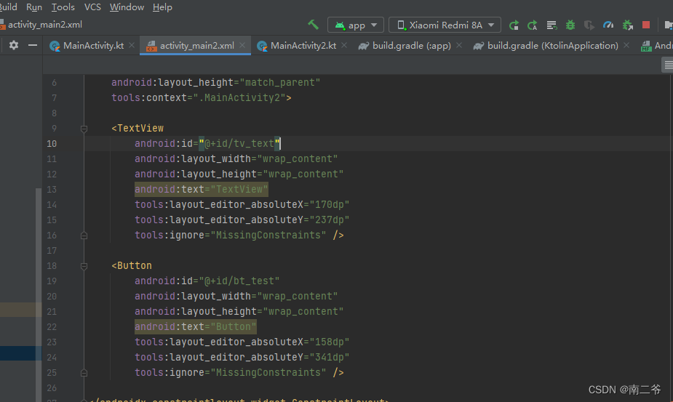The height and width of the screenshot is (402, 673).
Task: Open the VCS menu
Action: pyautogui.click(x=92, y=7)
